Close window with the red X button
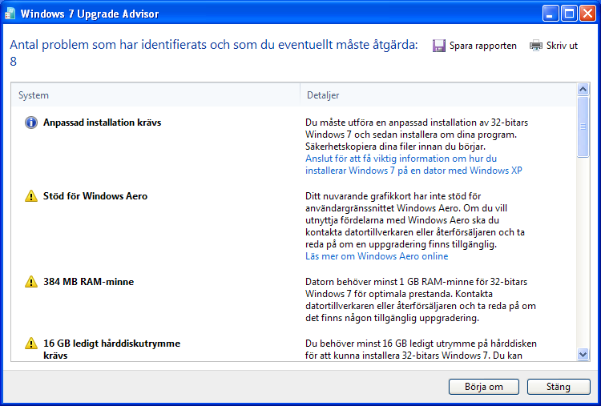601x406 pixels. click(x=587, y=14)
